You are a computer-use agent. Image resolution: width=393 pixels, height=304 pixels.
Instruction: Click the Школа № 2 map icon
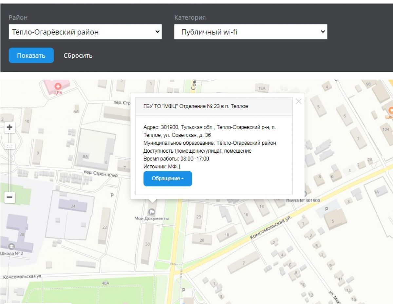click(12, 246)
